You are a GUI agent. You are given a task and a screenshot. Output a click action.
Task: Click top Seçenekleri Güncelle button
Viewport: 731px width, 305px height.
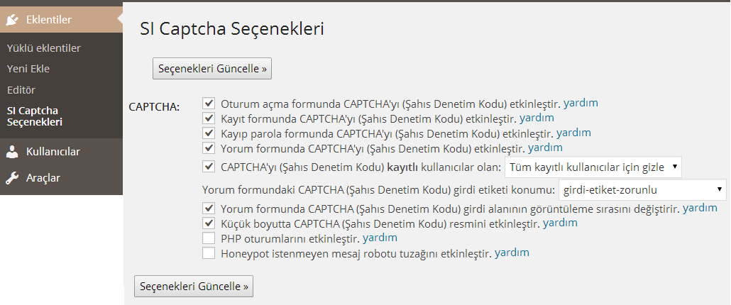click(x=212, y=69)
